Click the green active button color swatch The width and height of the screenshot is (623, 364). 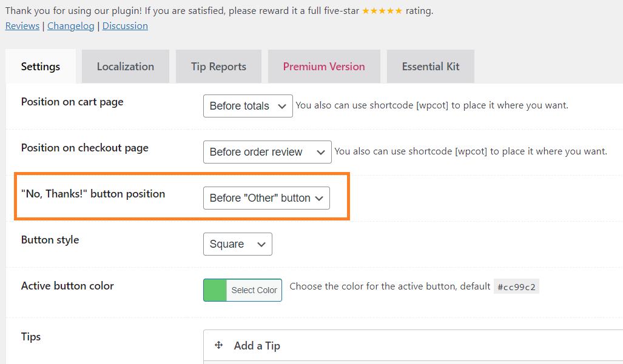(215, 290)
